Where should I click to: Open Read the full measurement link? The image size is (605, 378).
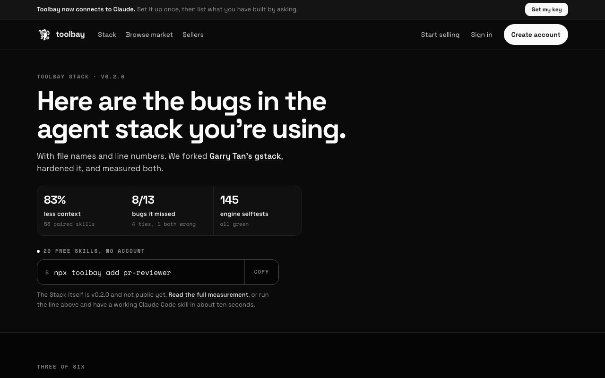tap(208, 295)
